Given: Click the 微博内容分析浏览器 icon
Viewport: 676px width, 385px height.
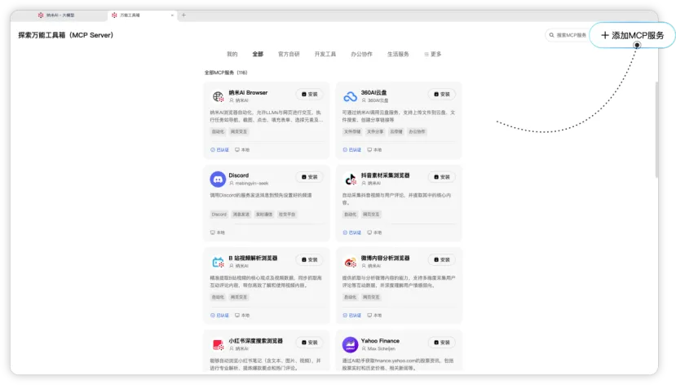Looking at the screenshot, I should pos(350,262).
